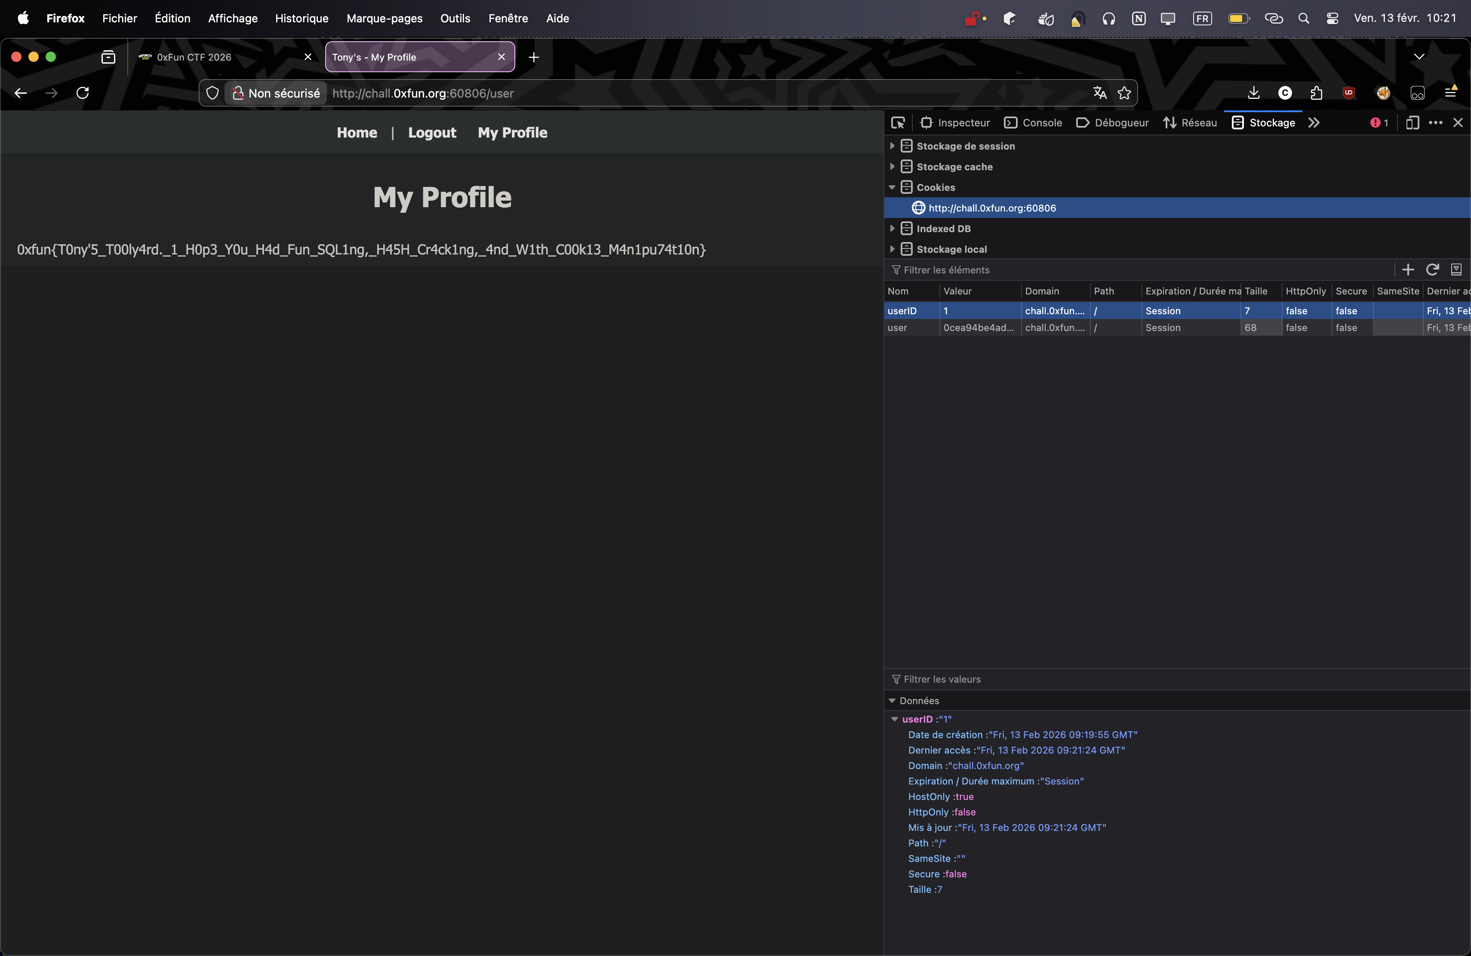Screen dimensions: 1471x956
Task: Expand the Stockage local section
Action: (x=893, y=249)
